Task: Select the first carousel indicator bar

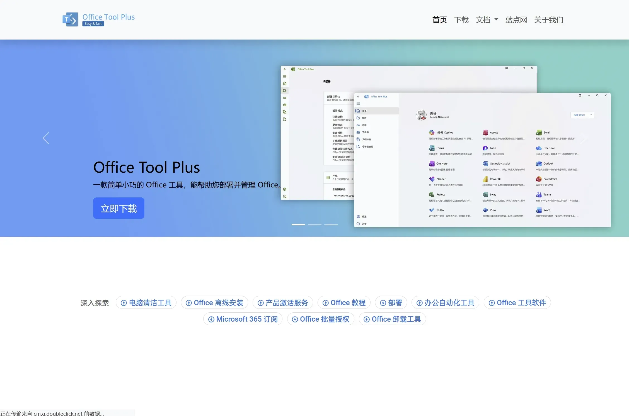Action: [298, 224]
